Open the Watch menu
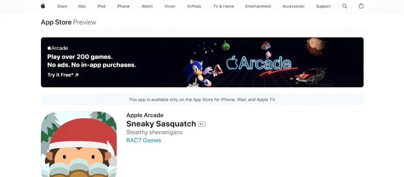Viewport: 404px width, 177px height. [147, 6]
